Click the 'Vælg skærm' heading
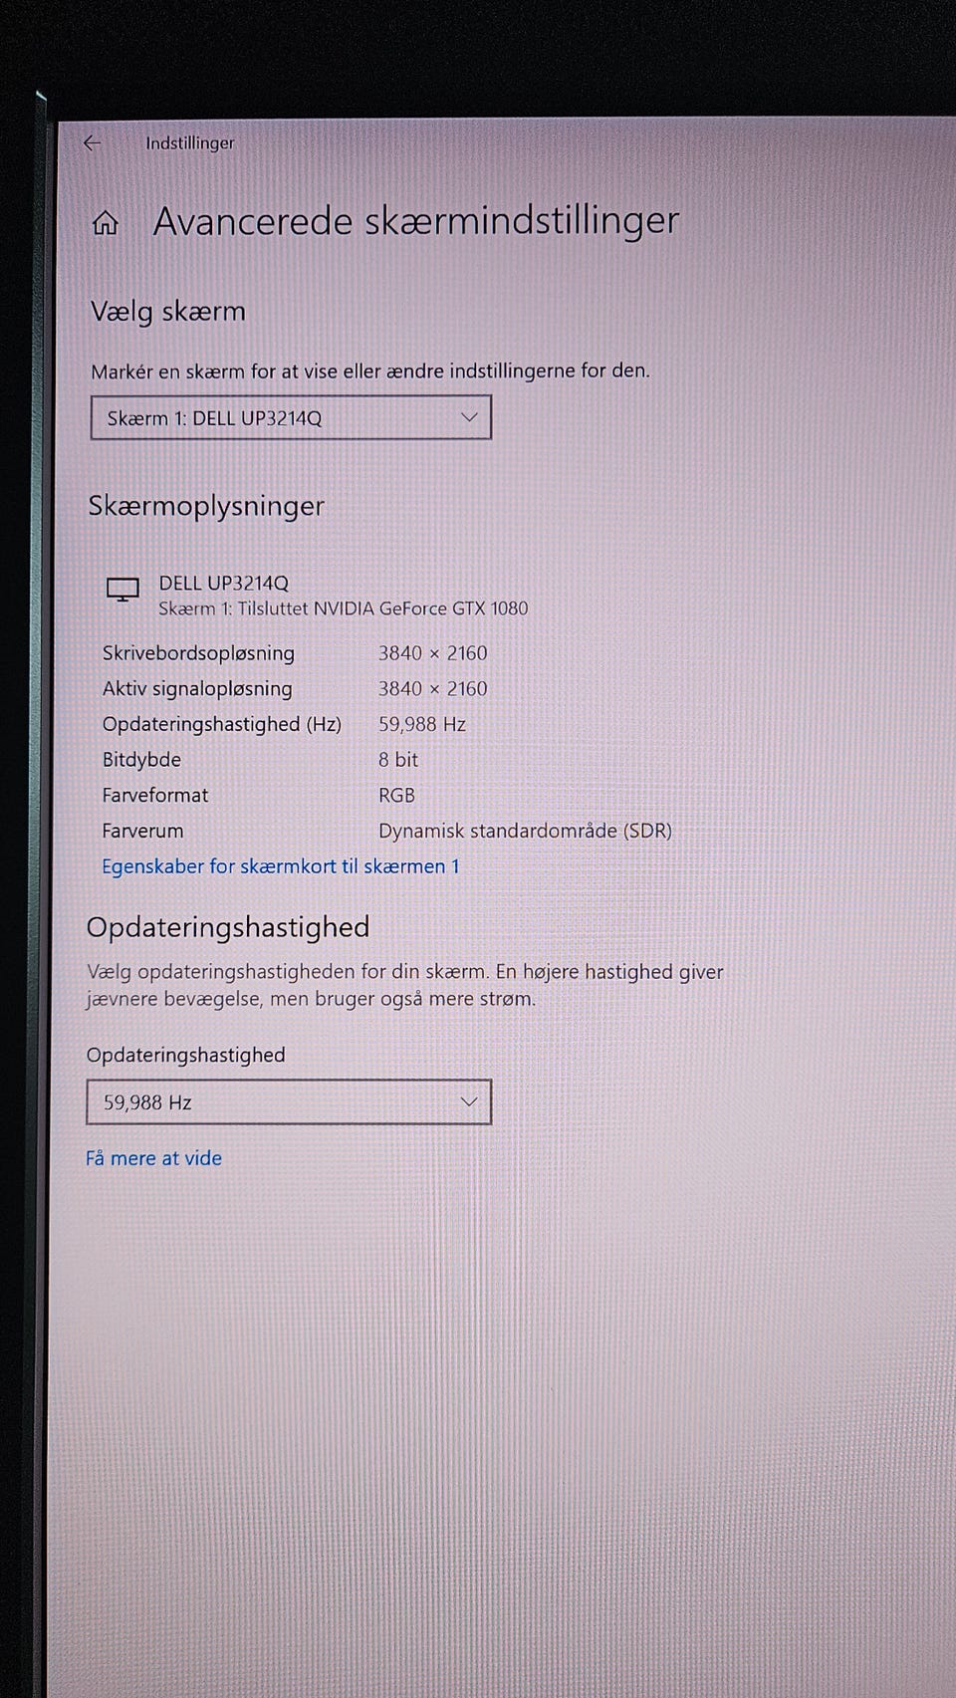This screenshot has width=956, height=1698. (x=168, y=312)
